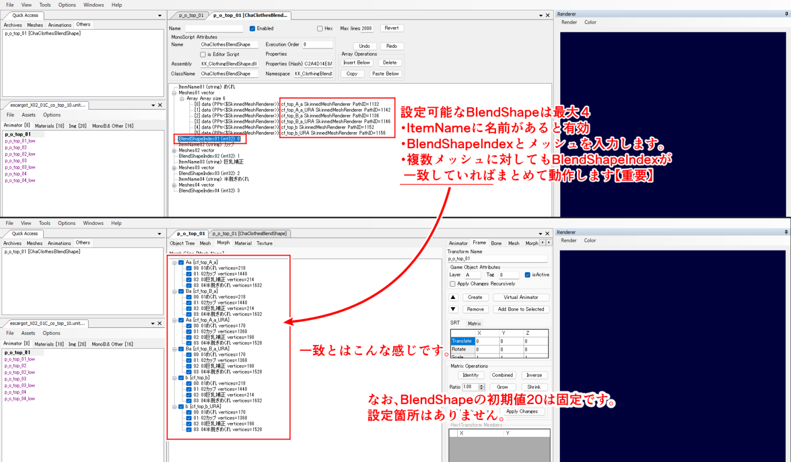Collapse the 'Aa [cf_top_A_a]' morph group

click(174, 262)
